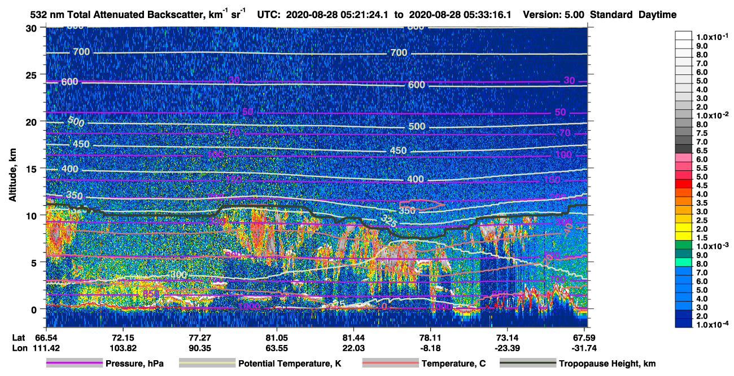
Task: Click the altitude axis tick label 25
Action: [33, 75]
